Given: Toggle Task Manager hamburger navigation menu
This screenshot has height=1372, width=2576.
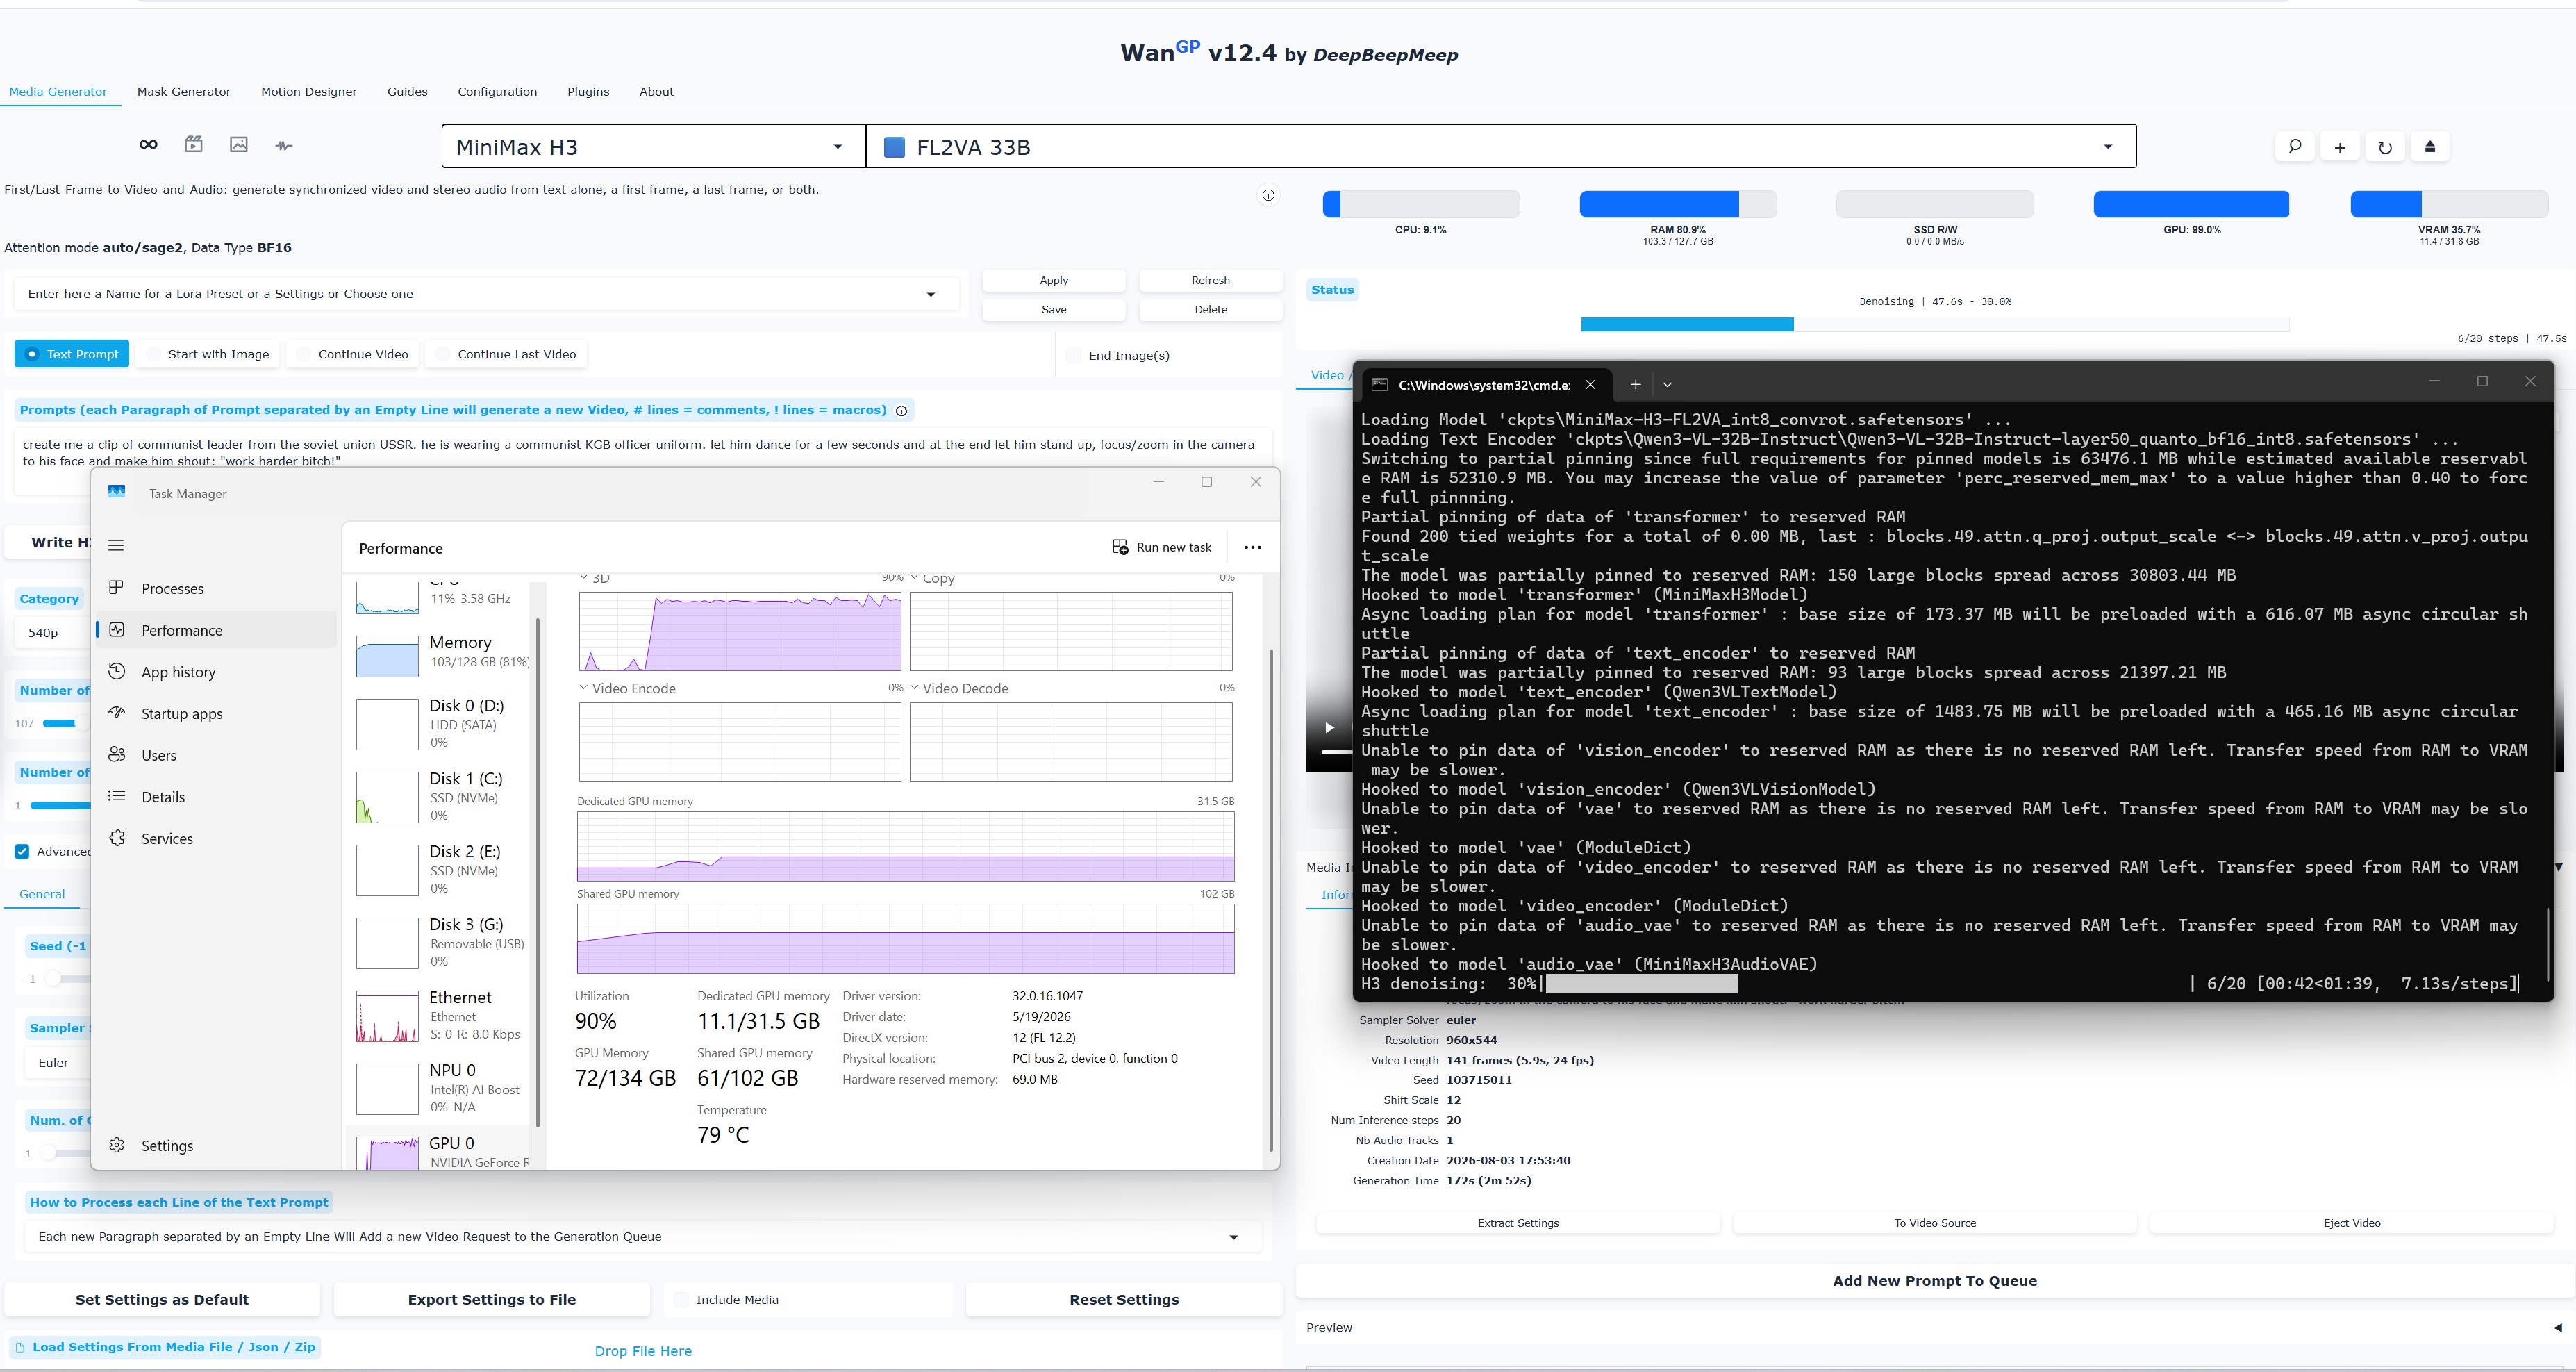Looking at the screenshot, I should pos(116,545).
